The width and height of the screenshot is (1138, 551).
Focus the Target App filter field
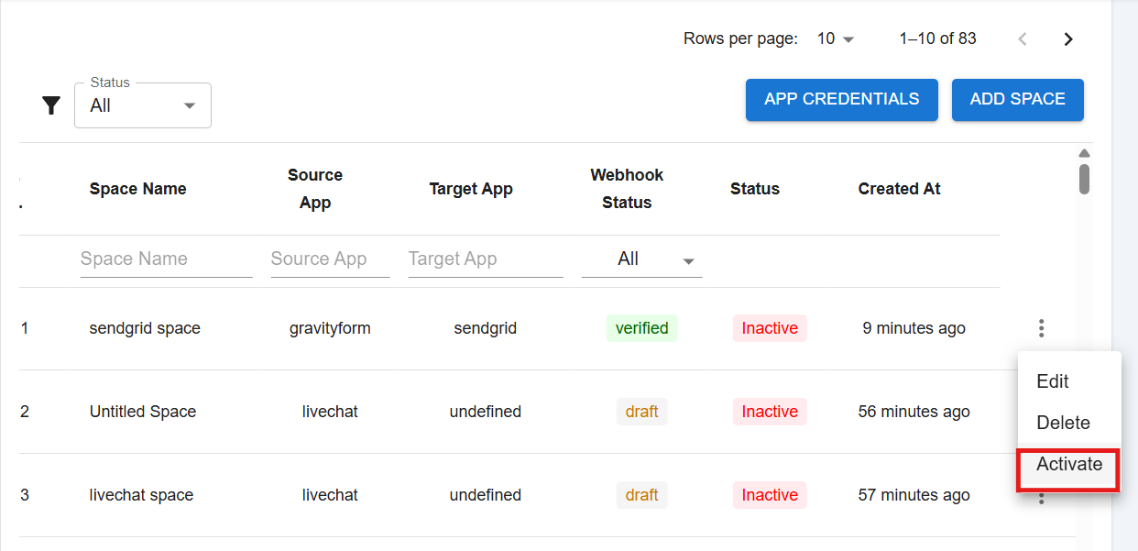coord(485,259)
